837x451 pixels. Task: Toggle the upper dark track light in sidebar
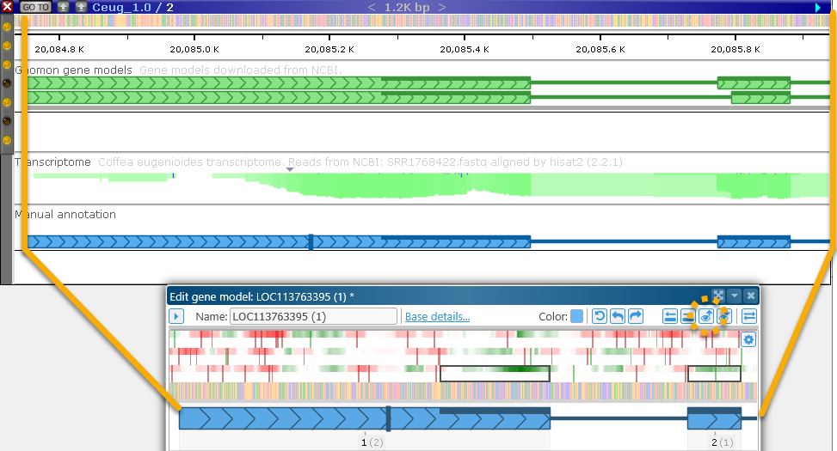click(x=7, y=83)
